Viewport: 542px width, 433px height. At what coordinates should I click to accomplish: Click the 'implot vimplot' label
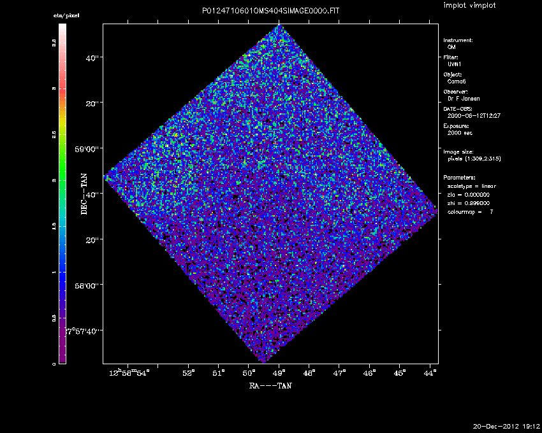(x=469, y=6)
